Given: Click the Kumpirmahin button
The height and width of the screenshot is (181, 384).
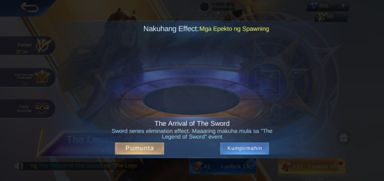Looking at the screenshot, I should (244, 149).
